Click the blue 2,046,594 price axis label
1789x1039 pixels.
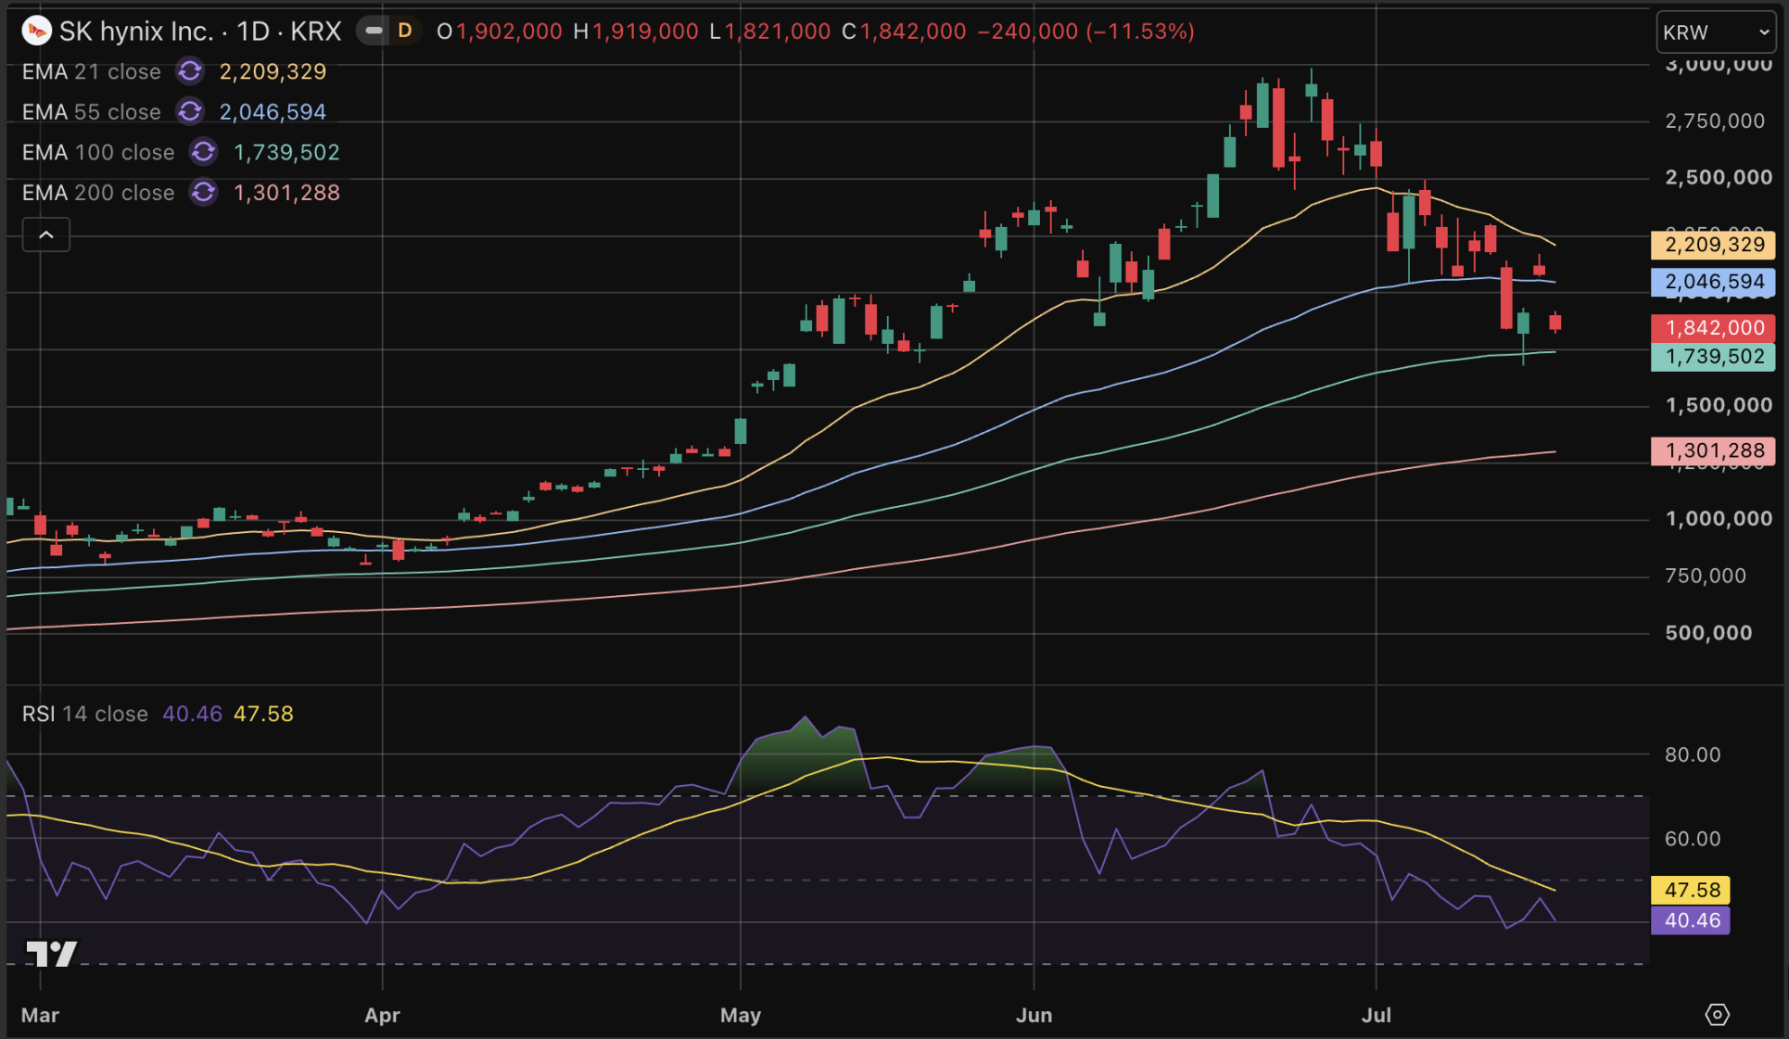click(1714, 282)
